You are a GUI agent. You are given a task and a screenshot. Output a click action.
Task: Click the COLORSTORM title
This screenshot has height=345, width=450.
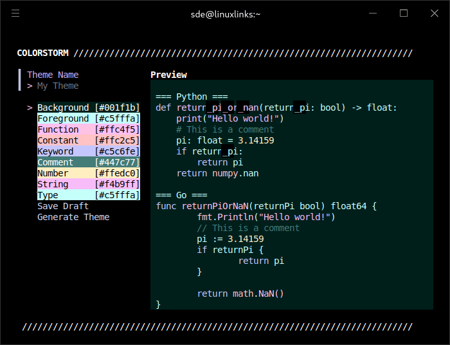coord(42,53)
